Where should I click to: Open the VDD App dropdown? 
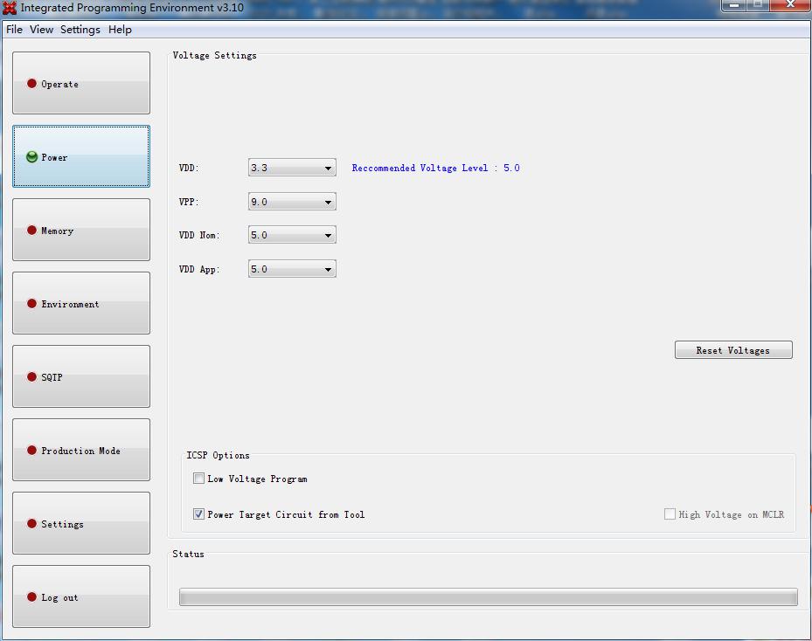click(x=292, y=269)
